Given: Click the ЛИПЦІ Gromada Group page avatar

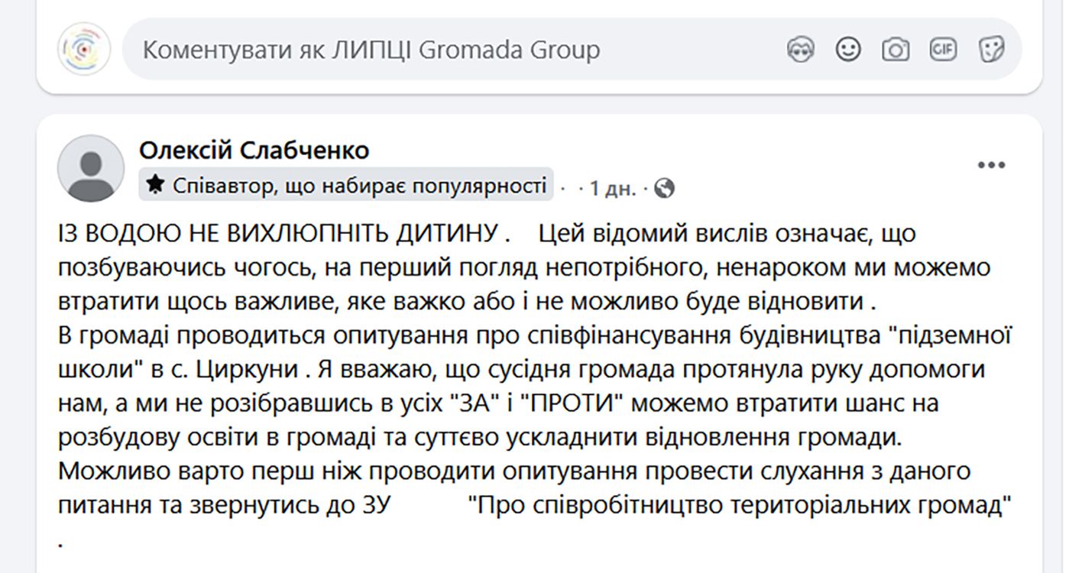Looking at the screenshot, I should 84,49.
